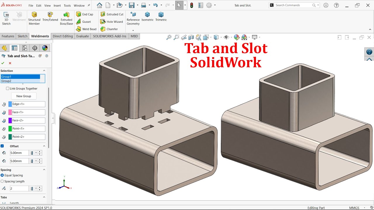
Task: Select the Trim/Extend tool
Action: point(50,17)
